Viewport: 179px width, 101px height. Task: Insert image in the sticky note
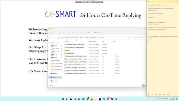168,95
